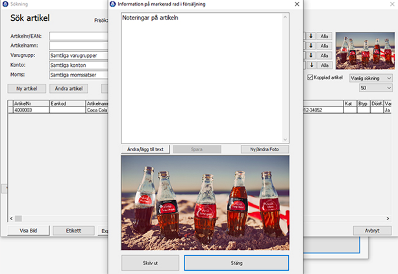Click the greyed Spara button

[x=197, y=149]
